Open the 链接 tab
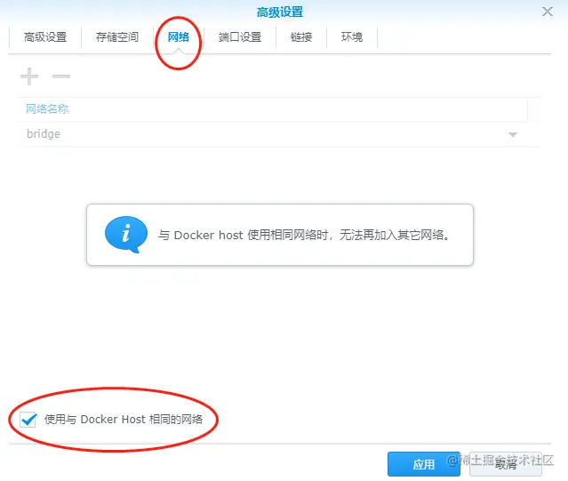This screenshot has height=481, width=568. (301, 37)
